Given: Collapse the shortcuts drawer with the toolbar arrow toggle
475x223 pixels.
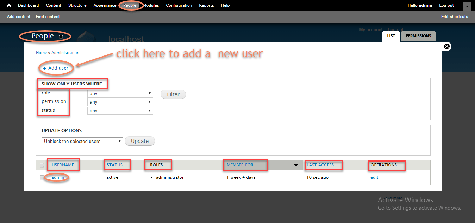Looking at the screenshot, I should point(467,6).
